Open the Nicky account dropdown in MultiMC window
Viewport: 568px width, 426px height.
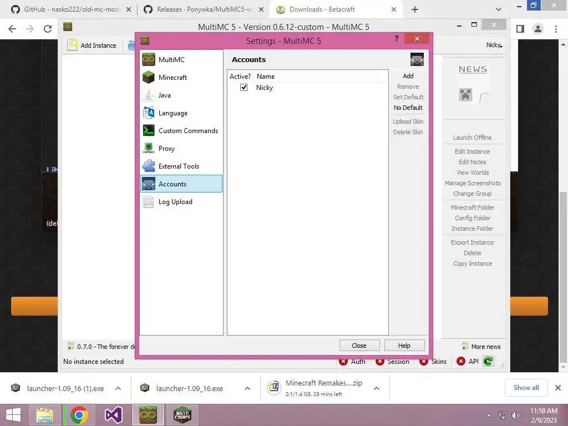point(494,45)
